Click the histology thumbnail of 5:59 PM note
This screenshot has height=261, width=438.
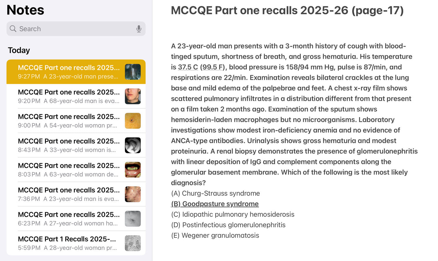(x=133, y=243)
